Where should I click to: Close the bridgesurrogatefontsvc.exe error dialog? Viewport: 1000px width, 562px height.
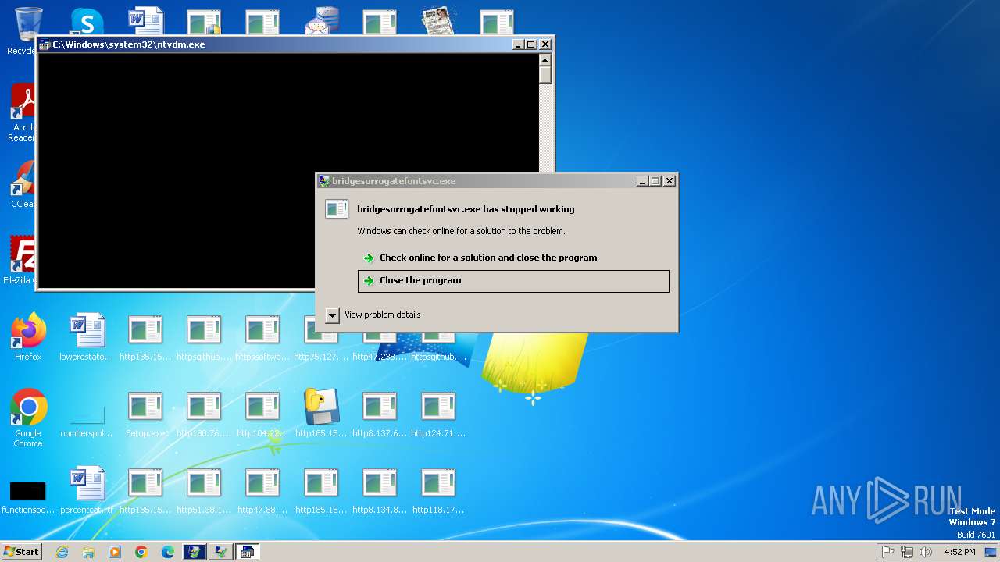[x=670, y=181]
